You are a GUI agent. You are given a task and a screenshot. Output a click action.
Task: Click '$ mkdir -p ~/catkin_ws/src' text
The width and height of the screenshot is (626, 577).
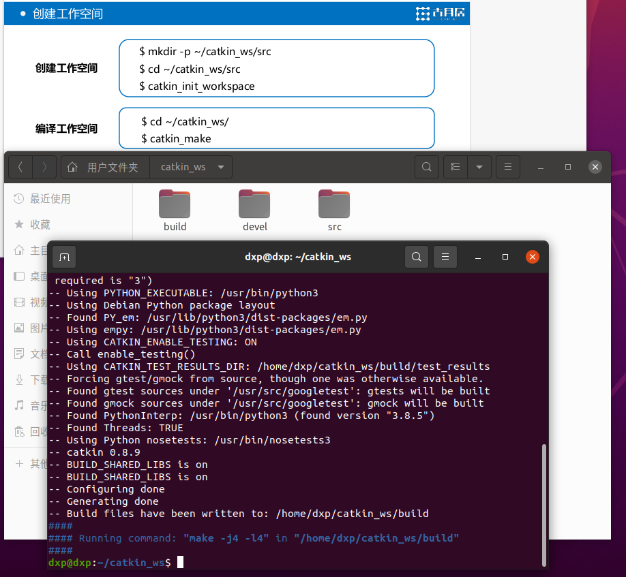point(205,52)
